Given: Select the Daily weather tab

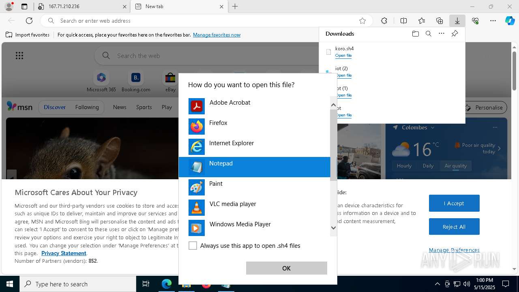Looking at the screenshot, I should click(428, 165).
